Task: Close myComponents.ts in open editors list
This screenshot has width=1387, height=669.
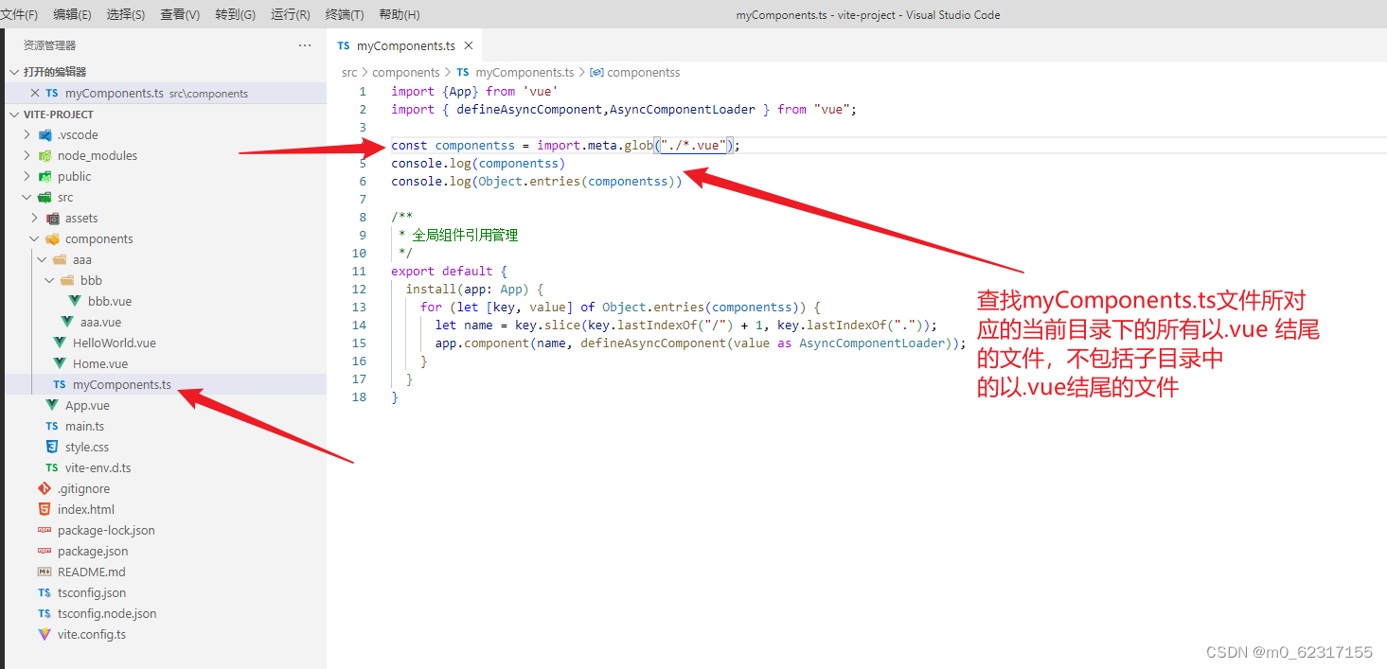Action: point(35,94)
